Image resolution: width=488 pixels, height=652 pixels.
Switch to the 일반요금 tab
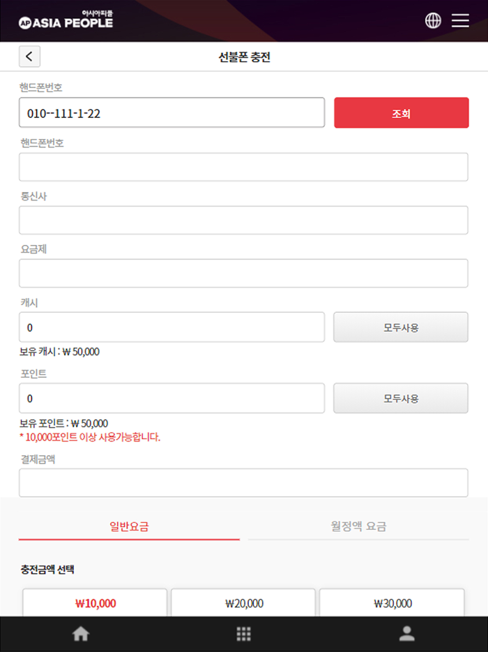click(129, 526)
